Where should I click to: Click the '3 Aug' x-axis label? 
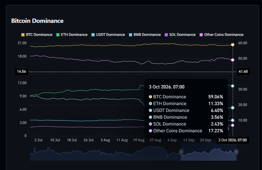[105, 140]
